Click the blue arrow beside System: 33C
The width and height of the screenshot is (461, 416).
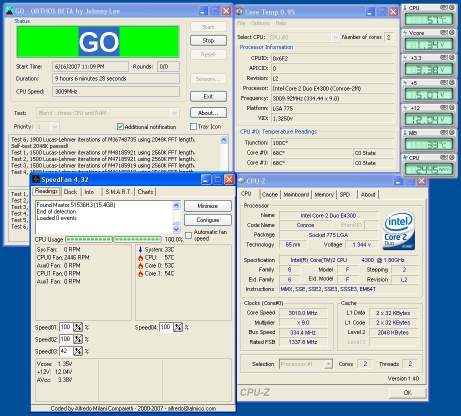140,249
